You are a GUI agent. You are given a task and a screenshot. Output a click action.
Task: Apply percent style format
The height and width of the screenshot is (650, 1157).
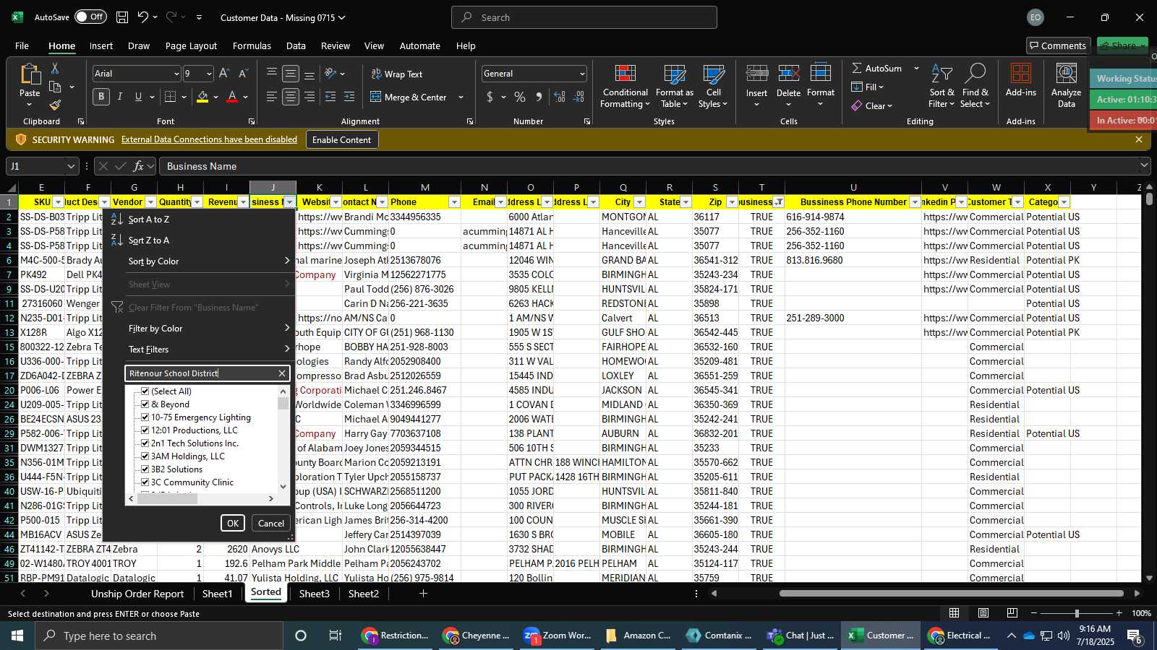520,97
